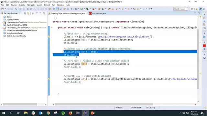Open the Coverage dropdown arrow

point(90,9)
